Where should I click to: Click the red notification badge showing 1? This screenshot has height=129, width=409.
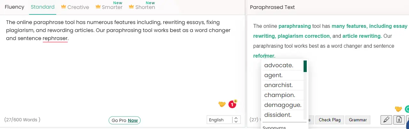[232, 104]
